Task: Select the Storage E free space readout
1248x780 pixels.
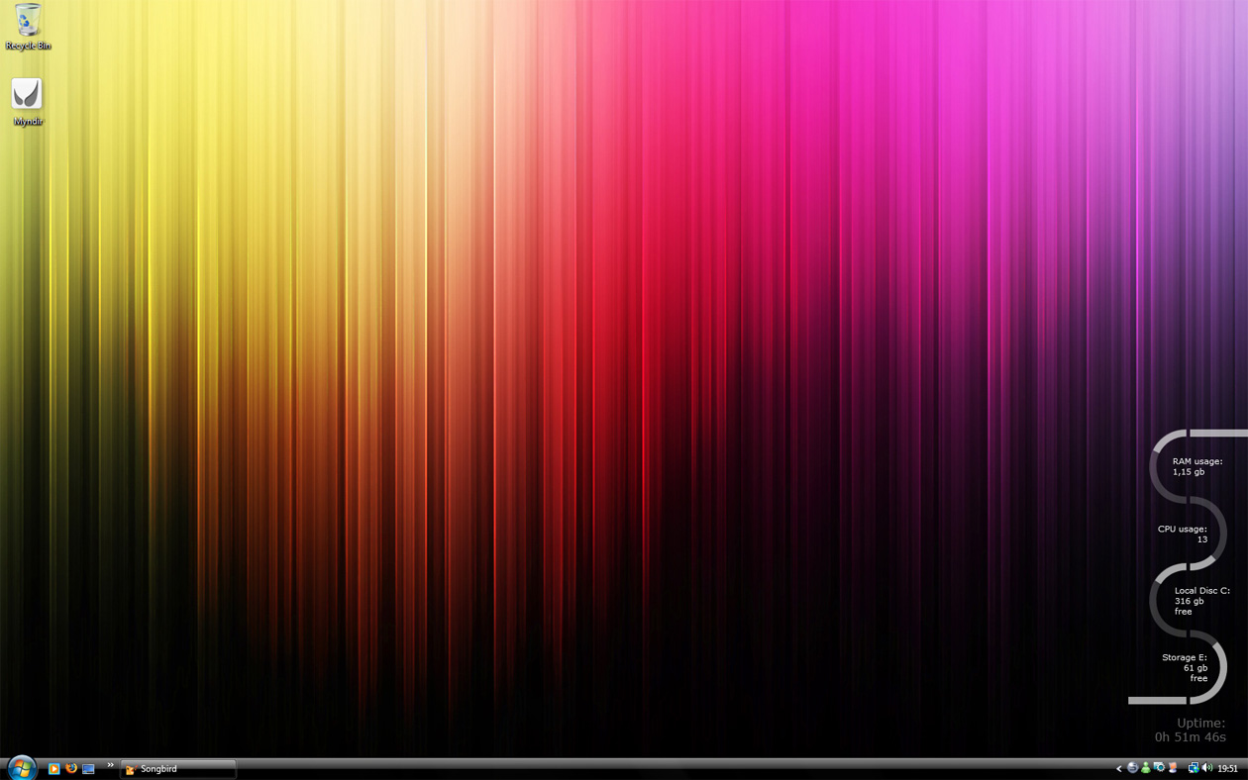Action: coord(1186,667)
